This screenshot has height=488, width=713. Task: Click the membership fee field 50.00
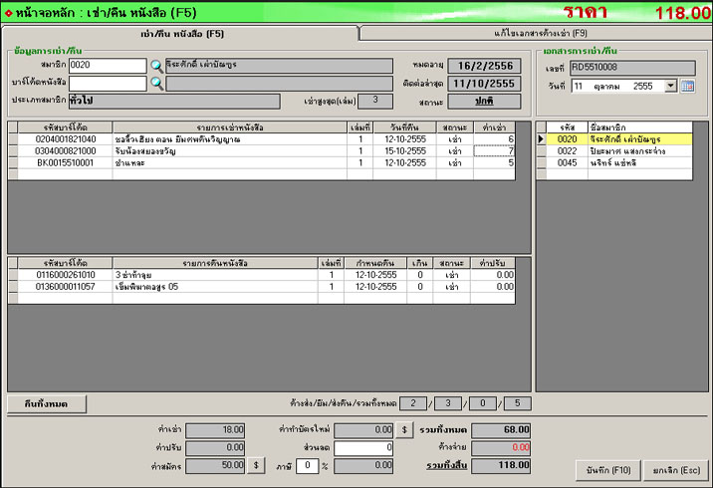(x=215, y=466)
